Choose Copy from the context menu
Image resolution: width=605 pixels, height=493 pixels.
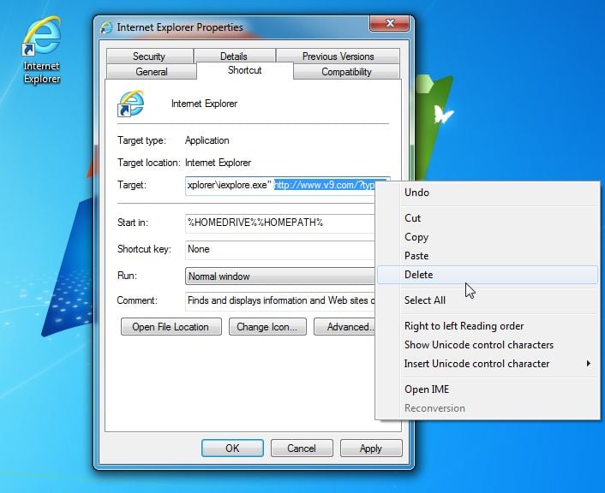pyautogui.click(x=488, y=237)
